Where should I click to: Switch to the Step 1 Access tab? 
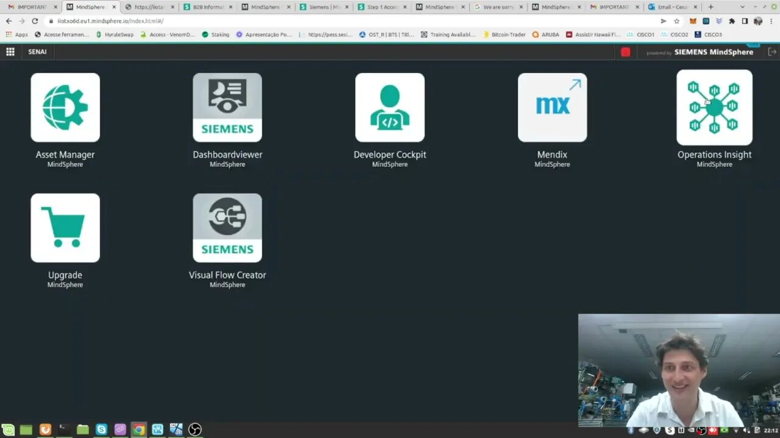point(381,7)
